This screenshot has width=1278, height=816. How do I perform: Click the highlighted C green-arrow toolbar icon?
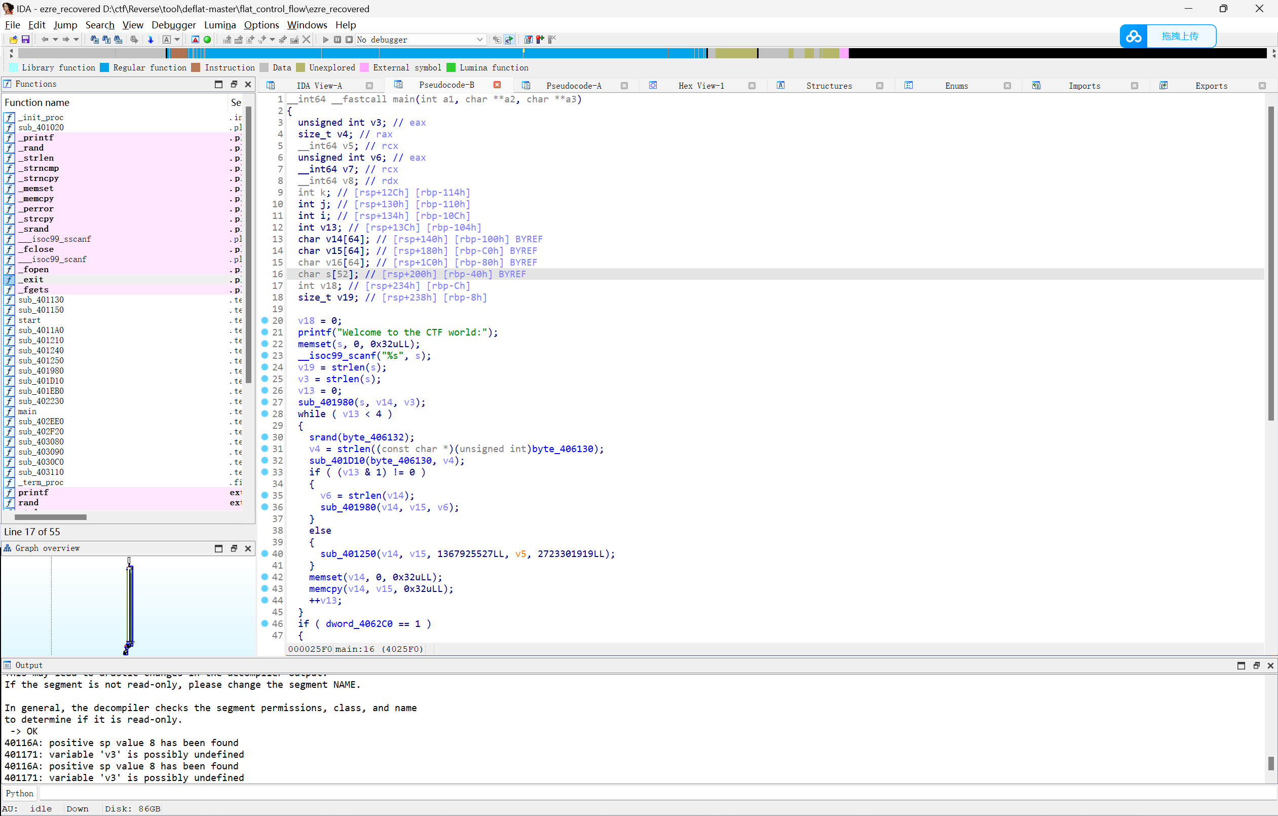(x=509, y=40)
